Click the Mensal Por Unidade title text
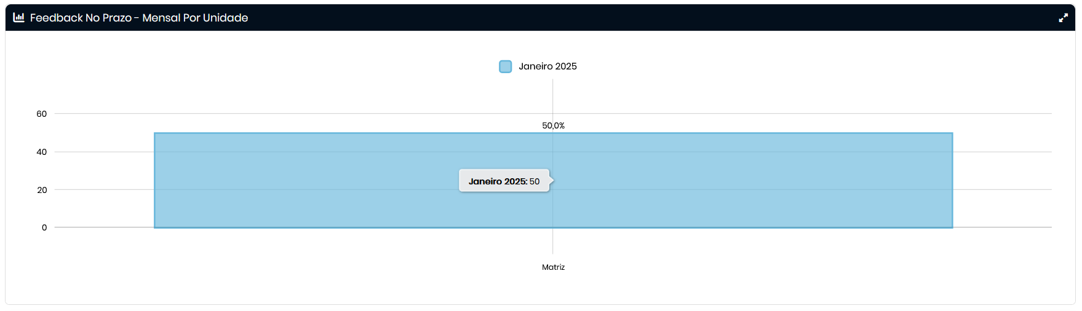Image resolution: width=1082 pixels, height=311 pixels. pyautogui.click(x=195, y=18)
